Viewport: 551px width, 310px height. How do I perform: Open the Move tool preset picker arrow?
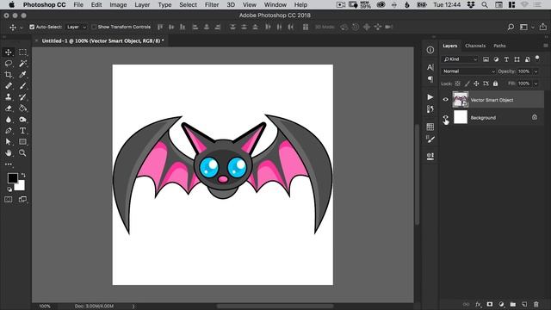(21, 27)
